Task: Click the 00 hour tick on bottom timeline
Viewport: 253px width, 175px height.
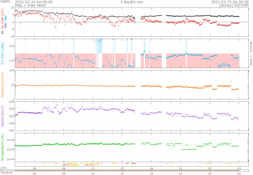Action: point(210,173)
